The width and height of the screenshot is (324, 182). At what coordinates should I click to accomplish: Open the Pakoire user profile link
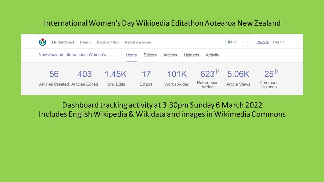pos(262,42)
